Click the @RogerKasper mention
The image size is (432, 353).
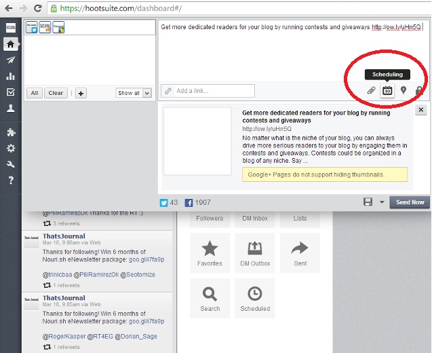click(x=64, y=337)
